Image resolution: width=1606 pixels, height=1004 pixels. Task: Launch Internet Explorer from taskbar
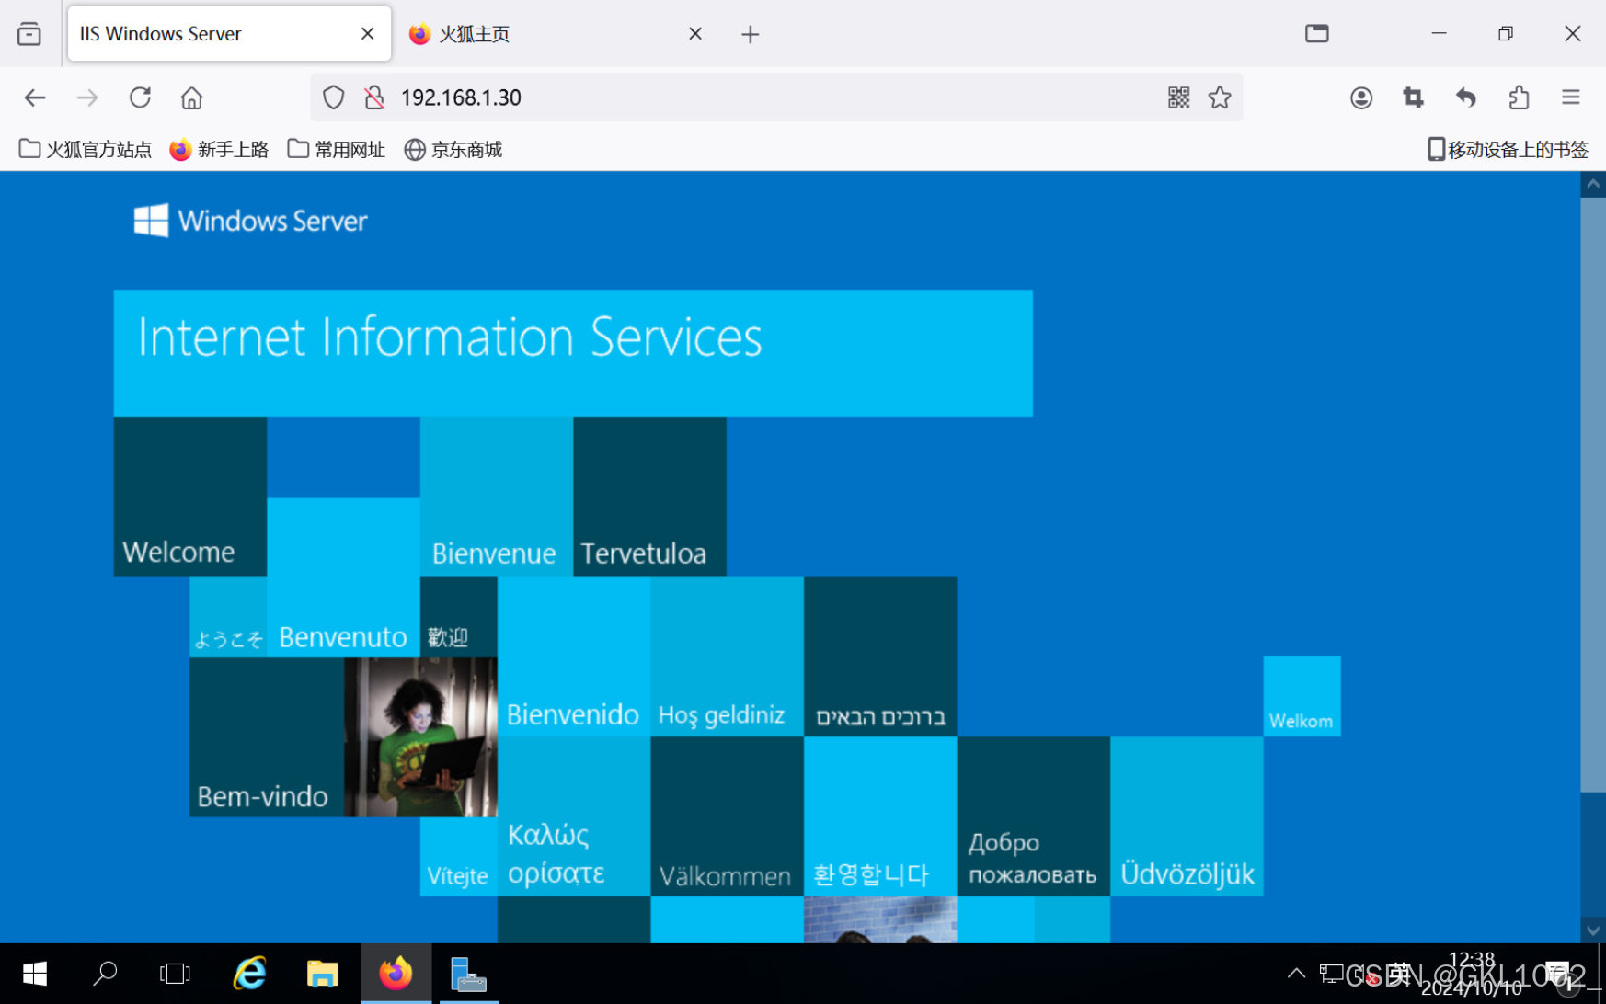coord(249,974)
